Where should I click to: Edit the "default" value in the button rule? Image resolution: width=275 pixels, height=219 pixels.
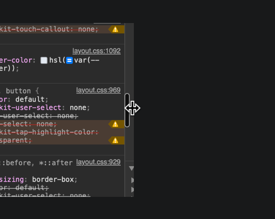[30, 99]
